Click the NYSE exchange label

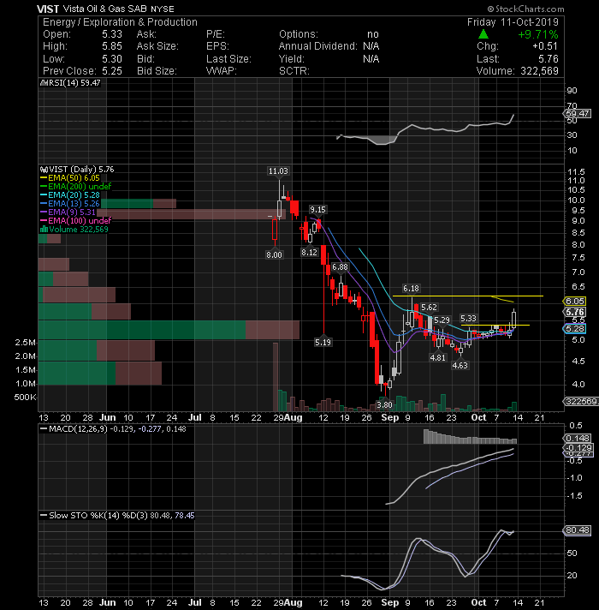tap(163, 9)
